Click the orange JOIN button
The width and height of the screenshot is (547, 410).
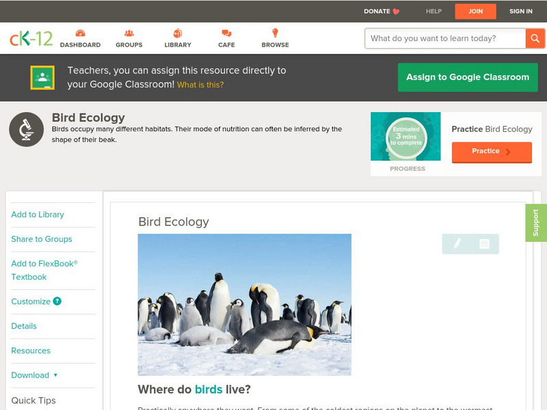(x=475, y=12)
